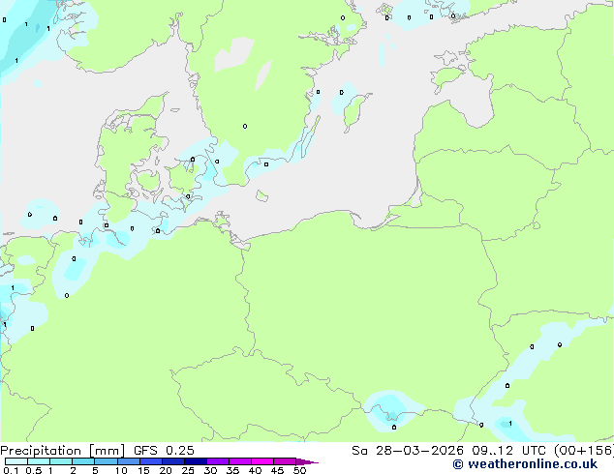
Task: Click the forecast date 'Sa 28-03-2026' text
Action: 408,451
